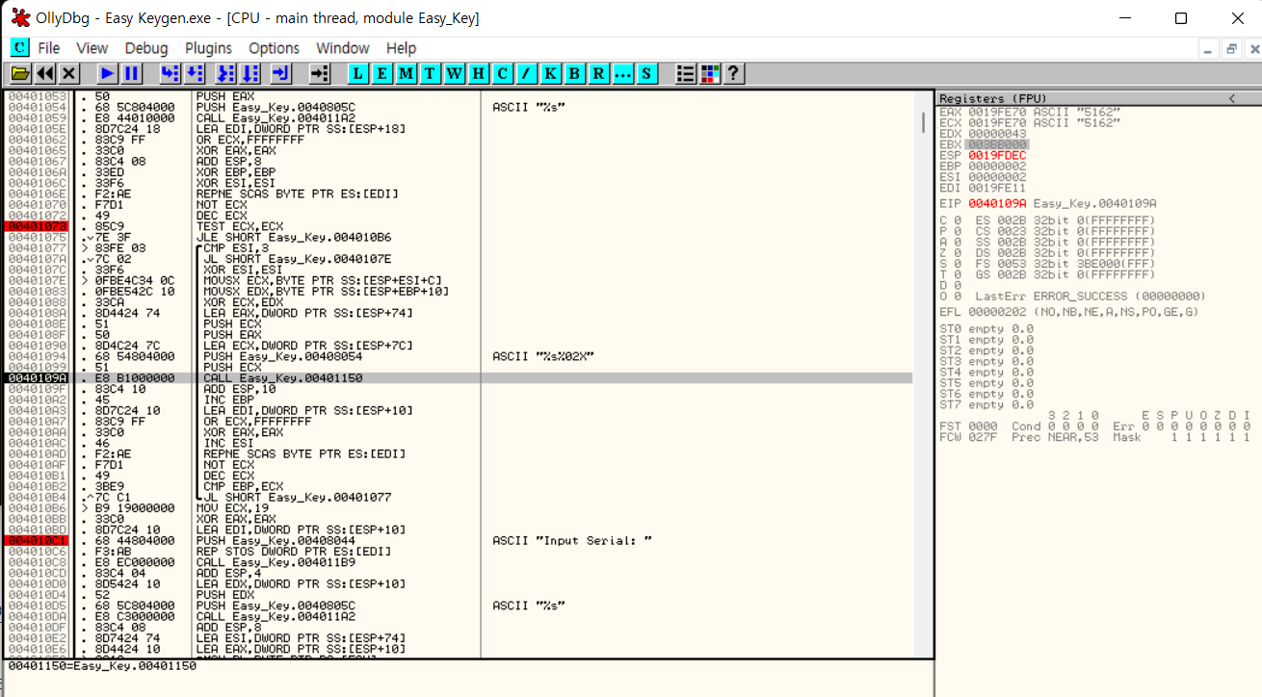The height and width of the screenshot is (697, 1262).
Task: Open the Plugins menu
Action: [x=208, y=48]
